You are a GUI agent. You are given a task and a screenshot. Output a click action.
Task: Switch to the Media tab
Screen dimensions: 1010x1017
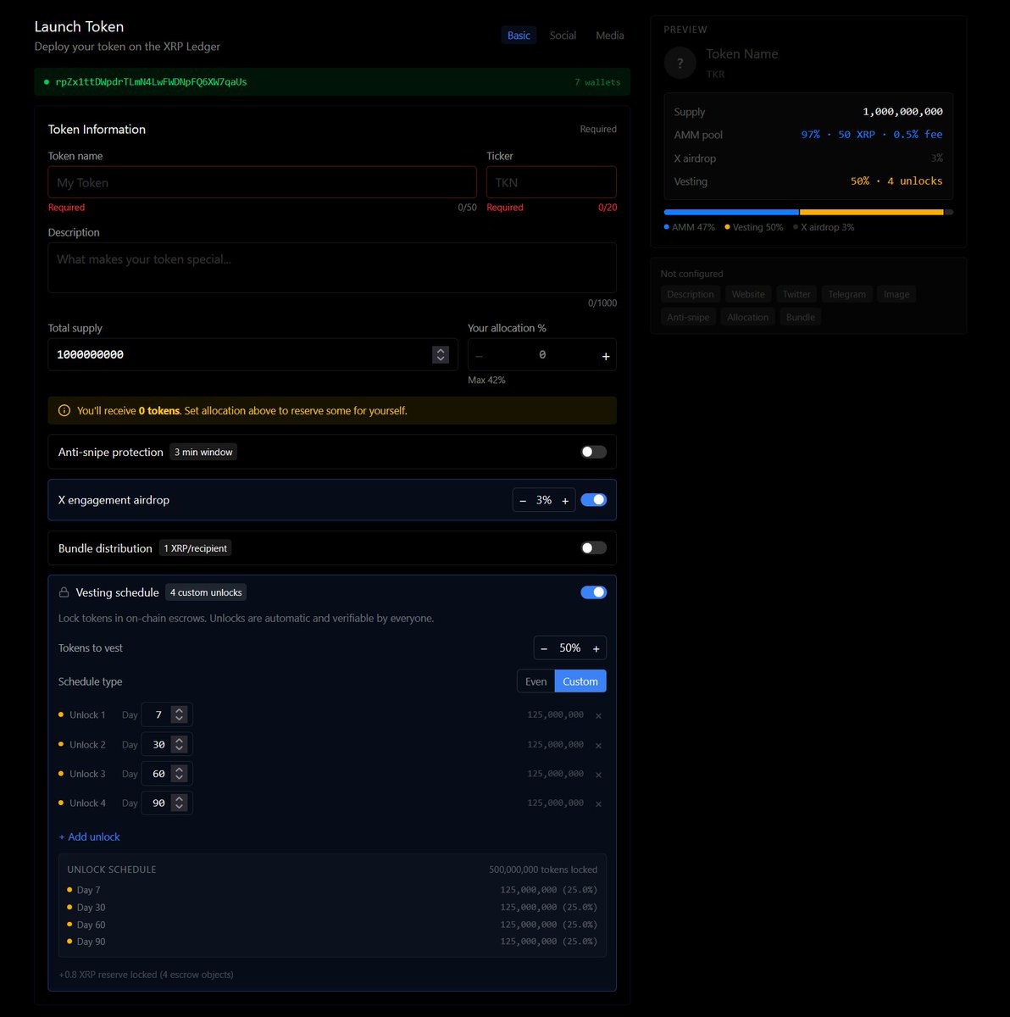[609, 35]
